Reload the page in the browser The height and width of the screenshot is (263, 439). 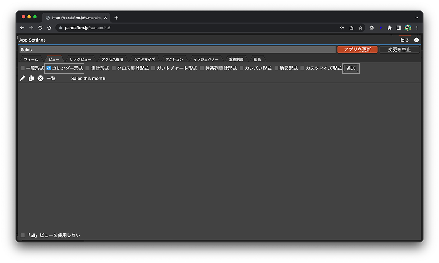coord(40,28)
